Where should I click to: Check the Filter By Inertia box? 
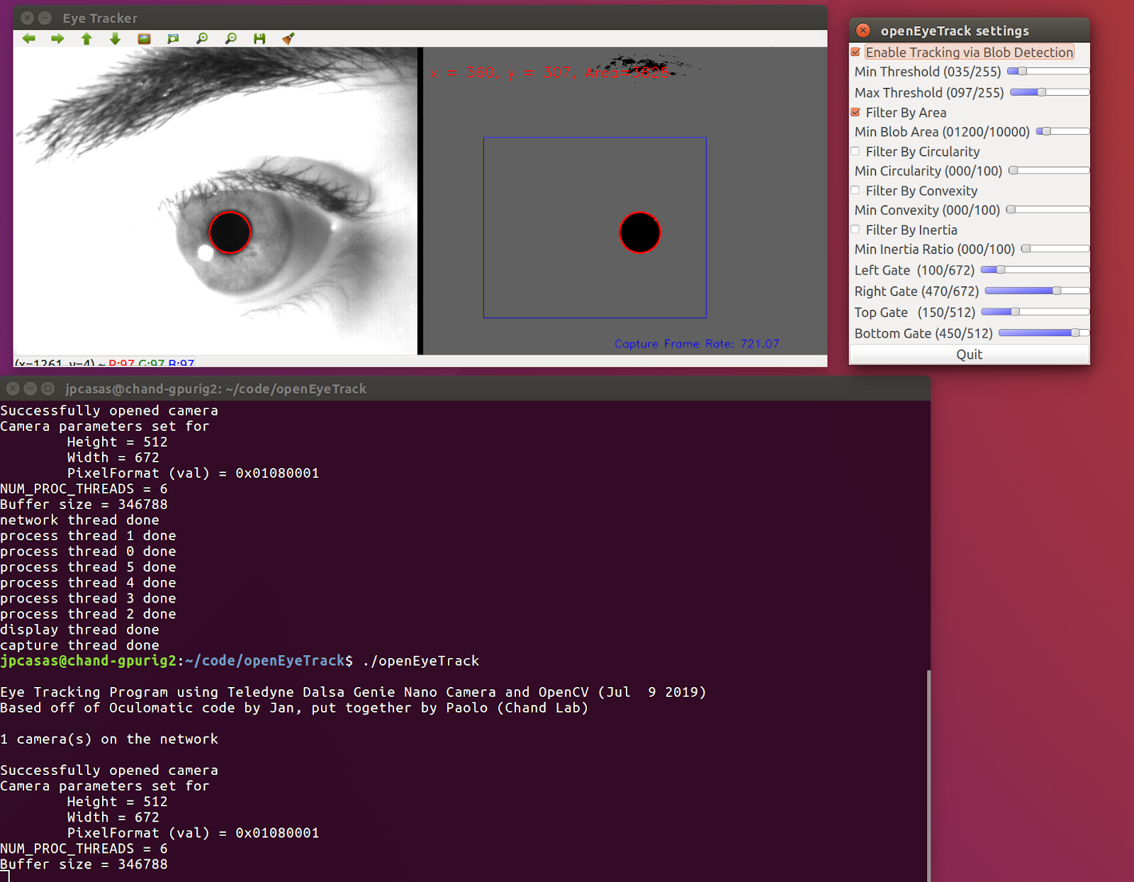click(855, 229)
